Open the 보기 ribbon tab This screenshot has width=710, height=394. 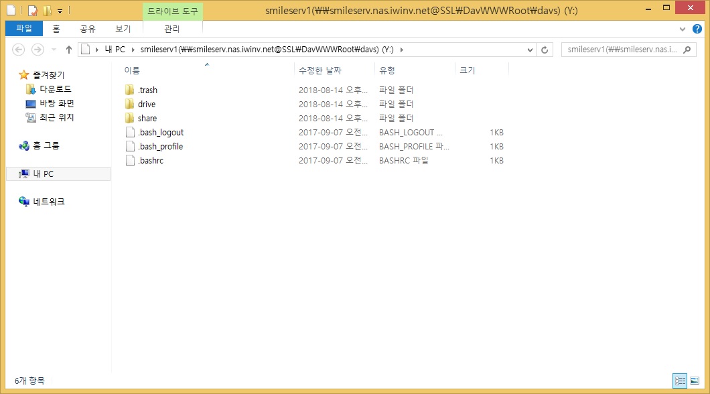pos(123,29)
